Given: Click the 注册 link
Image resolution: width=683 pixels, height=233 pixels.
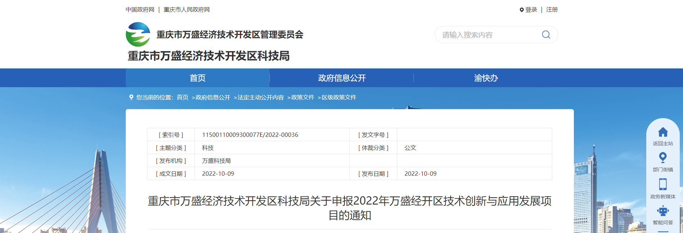Looking at the screenshot, I should point(552,10).
